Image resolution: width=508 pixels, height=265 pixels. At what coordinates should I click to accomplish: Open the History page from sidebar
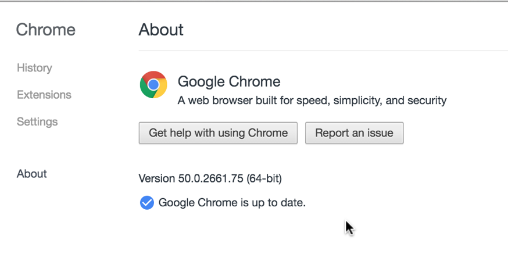[34, 68]
